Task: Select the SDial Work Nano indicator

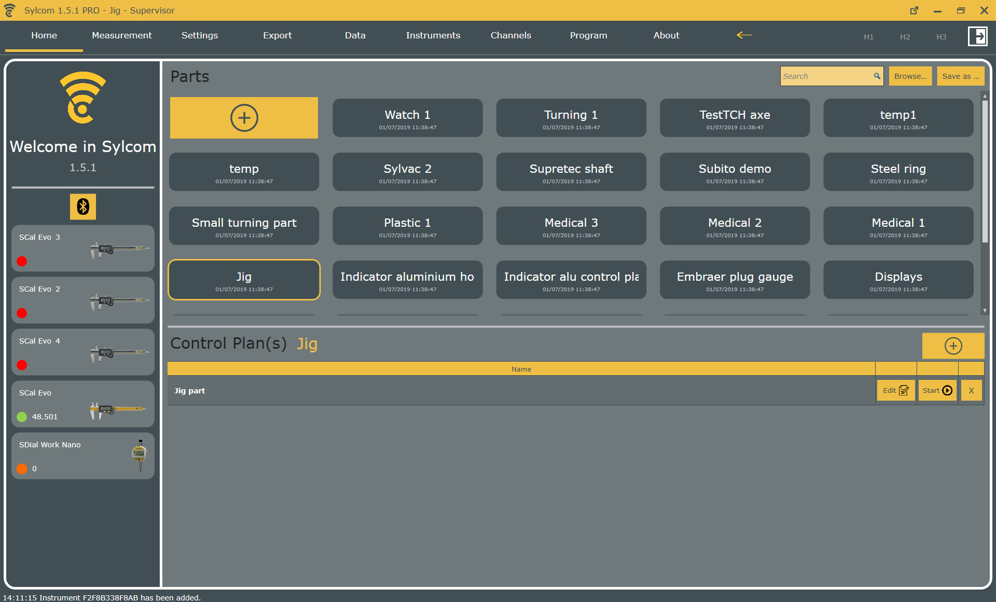Action: [x=83, y=456]
